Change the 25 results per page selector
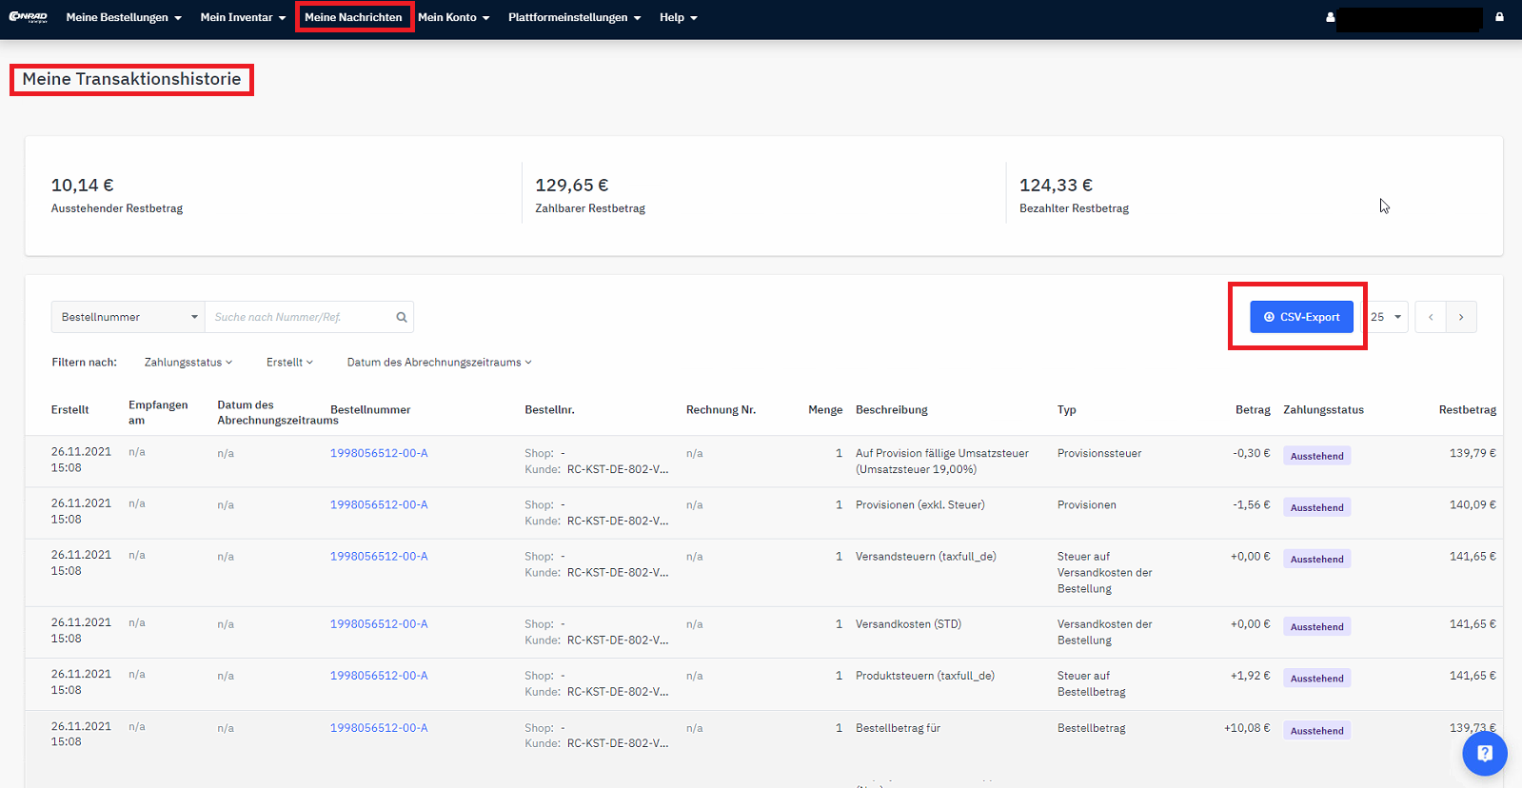This screenshot has width=1522, height=788. (1387, 318)
